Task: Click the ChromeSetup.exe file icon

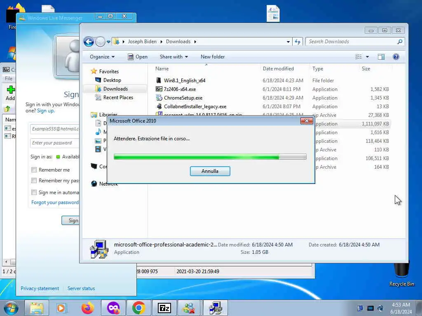Action: [x=159, y=98]
